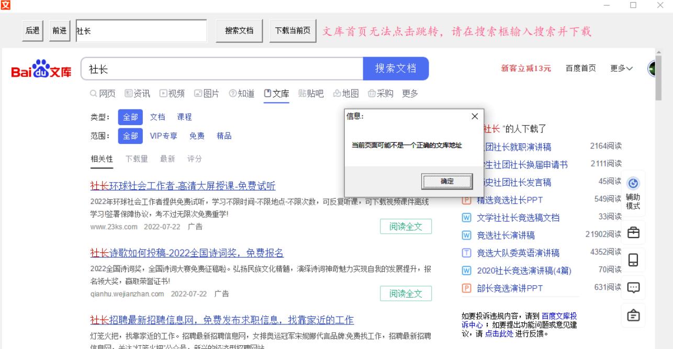Sort results by 下载量
673x349 pixels.
point(136,159)
